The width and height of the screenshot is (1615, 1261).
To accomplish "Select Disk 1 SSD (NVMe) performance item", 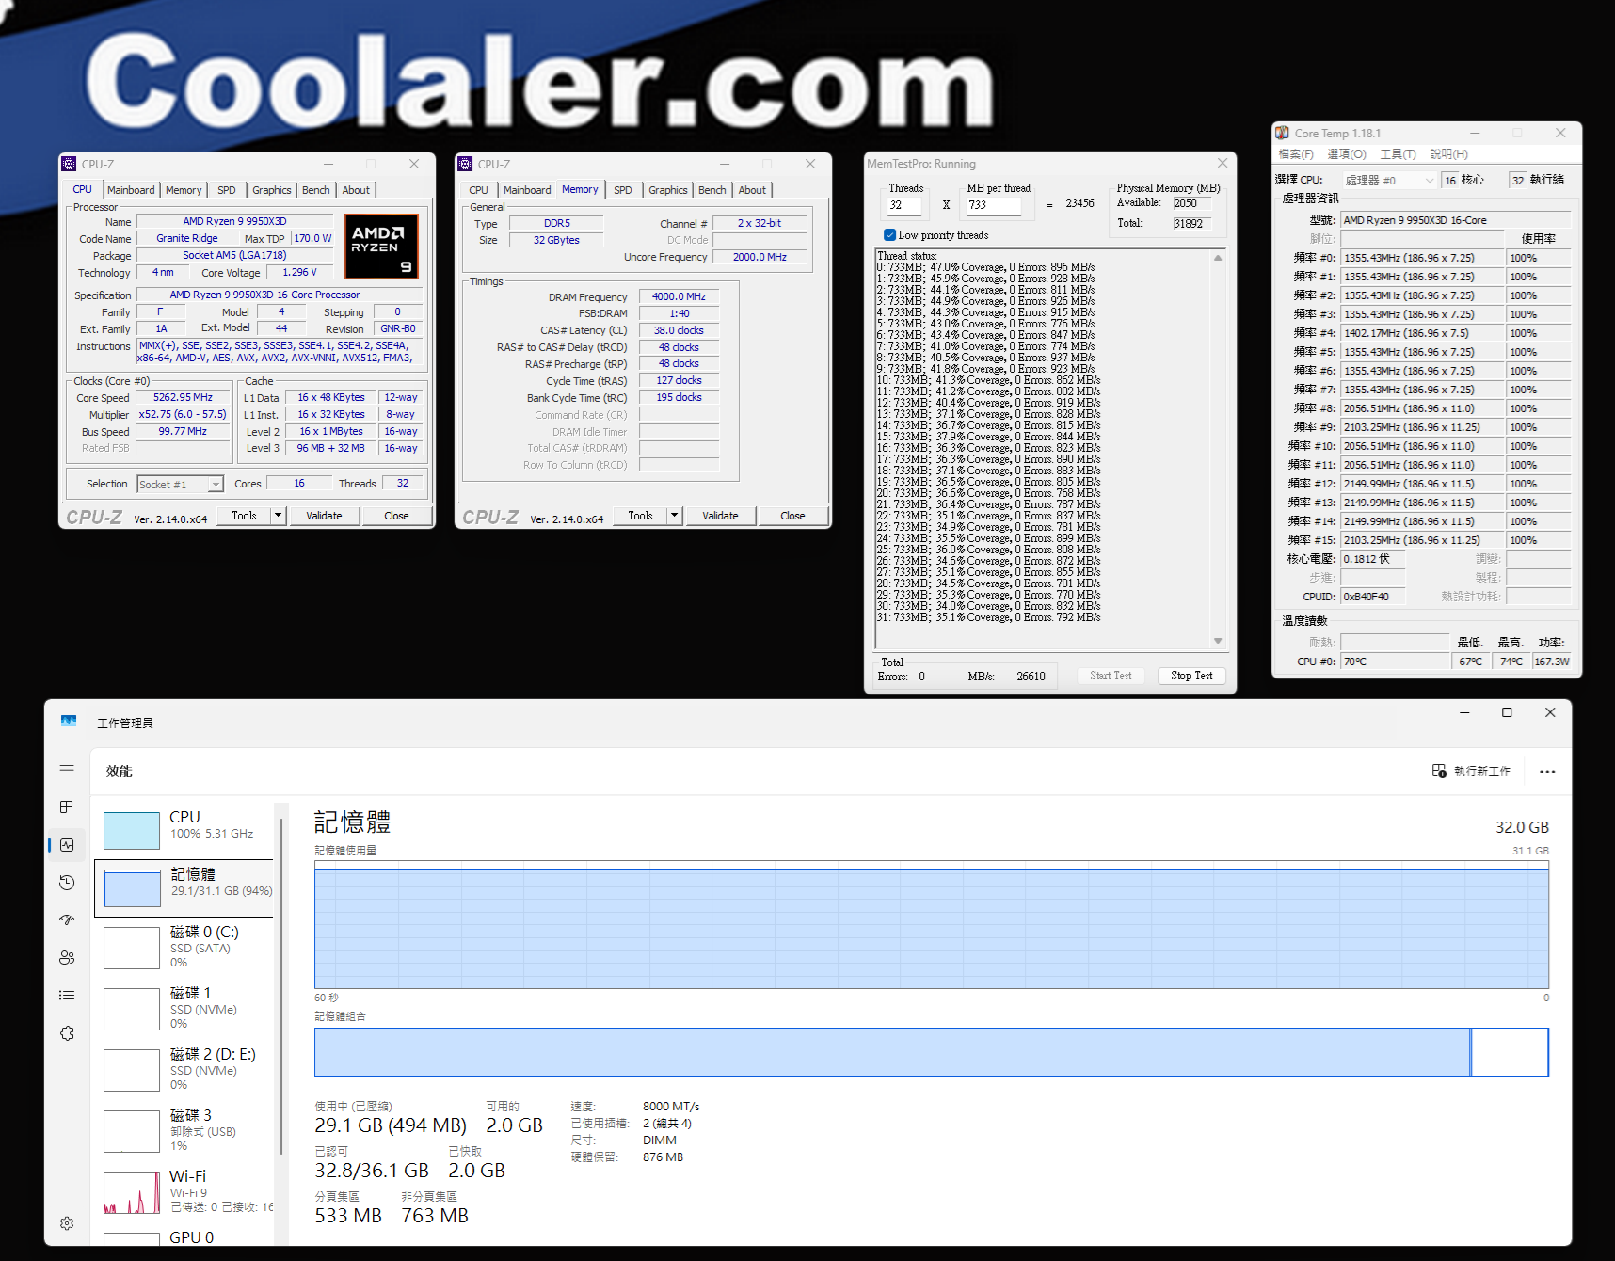I will (x=184, y=1008).
